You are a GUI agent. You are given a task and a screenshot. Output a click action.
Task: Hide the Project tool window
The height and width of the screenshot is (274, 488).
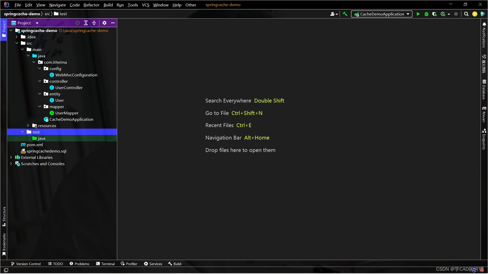coord(113,23)
